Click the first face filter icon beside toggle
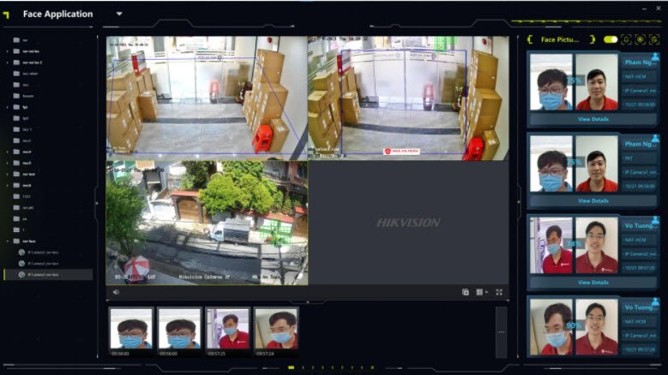This screenshot has width=668, height=375. click(x=626, y=39)
